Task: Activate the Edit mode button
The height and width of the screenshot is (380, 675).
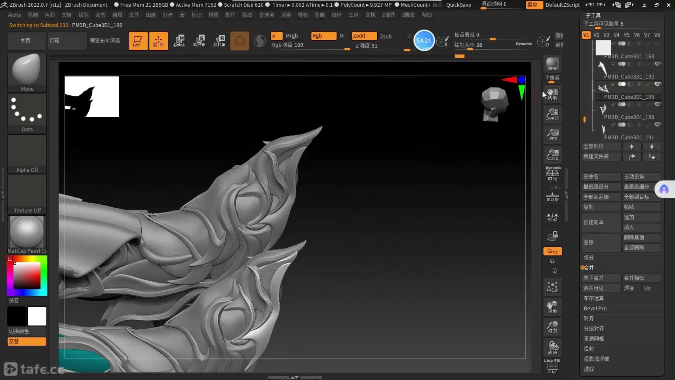Action: pos(138,41)
